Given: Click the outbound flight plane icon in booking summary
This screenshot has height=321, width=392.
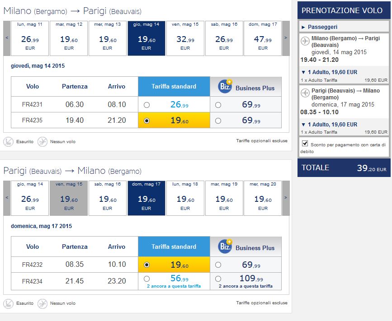Looking at the screenshot, I should 305,42.
